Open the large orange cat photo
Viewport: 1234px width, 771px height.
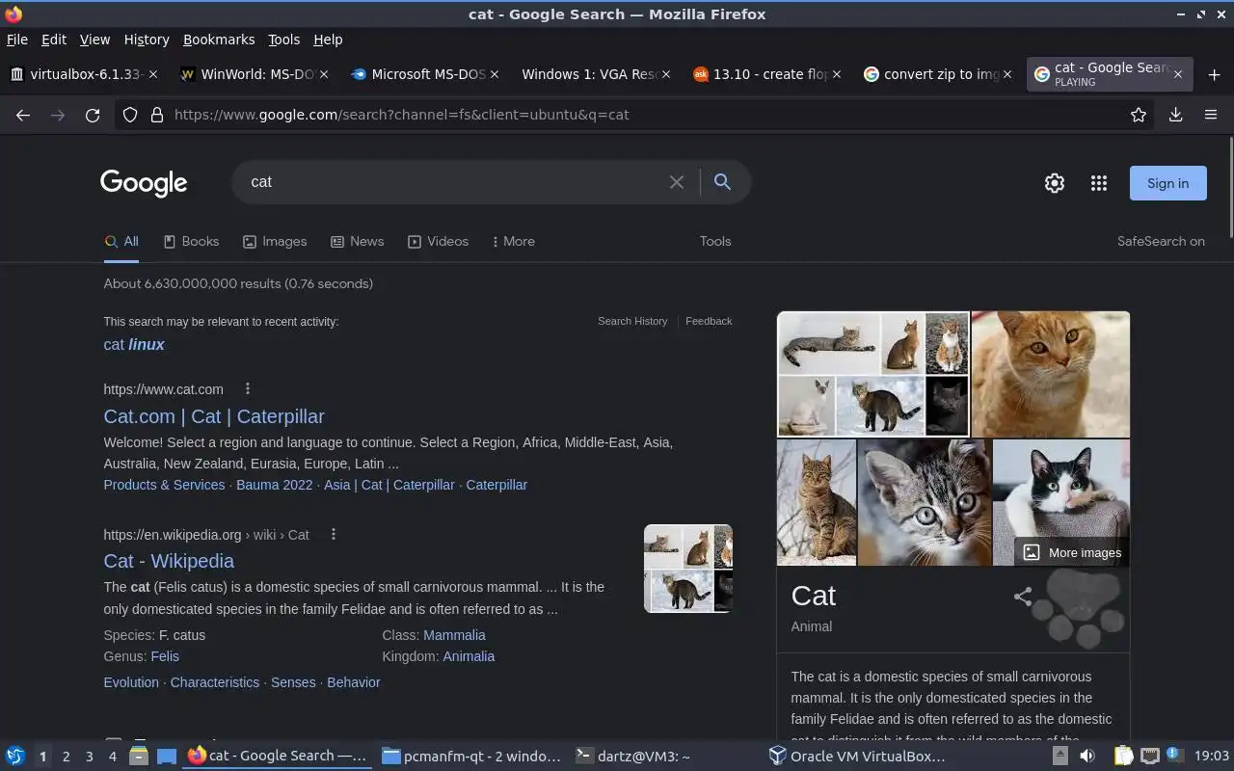(1051, 374)
